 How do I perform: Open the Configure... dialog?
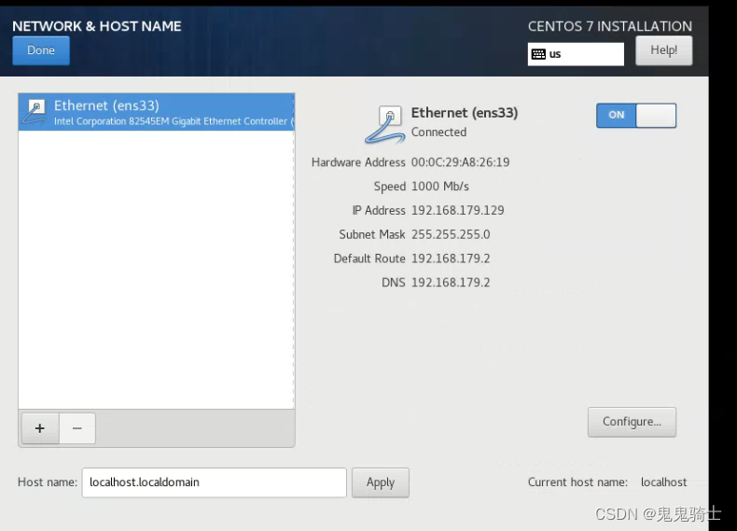point(632,422)
